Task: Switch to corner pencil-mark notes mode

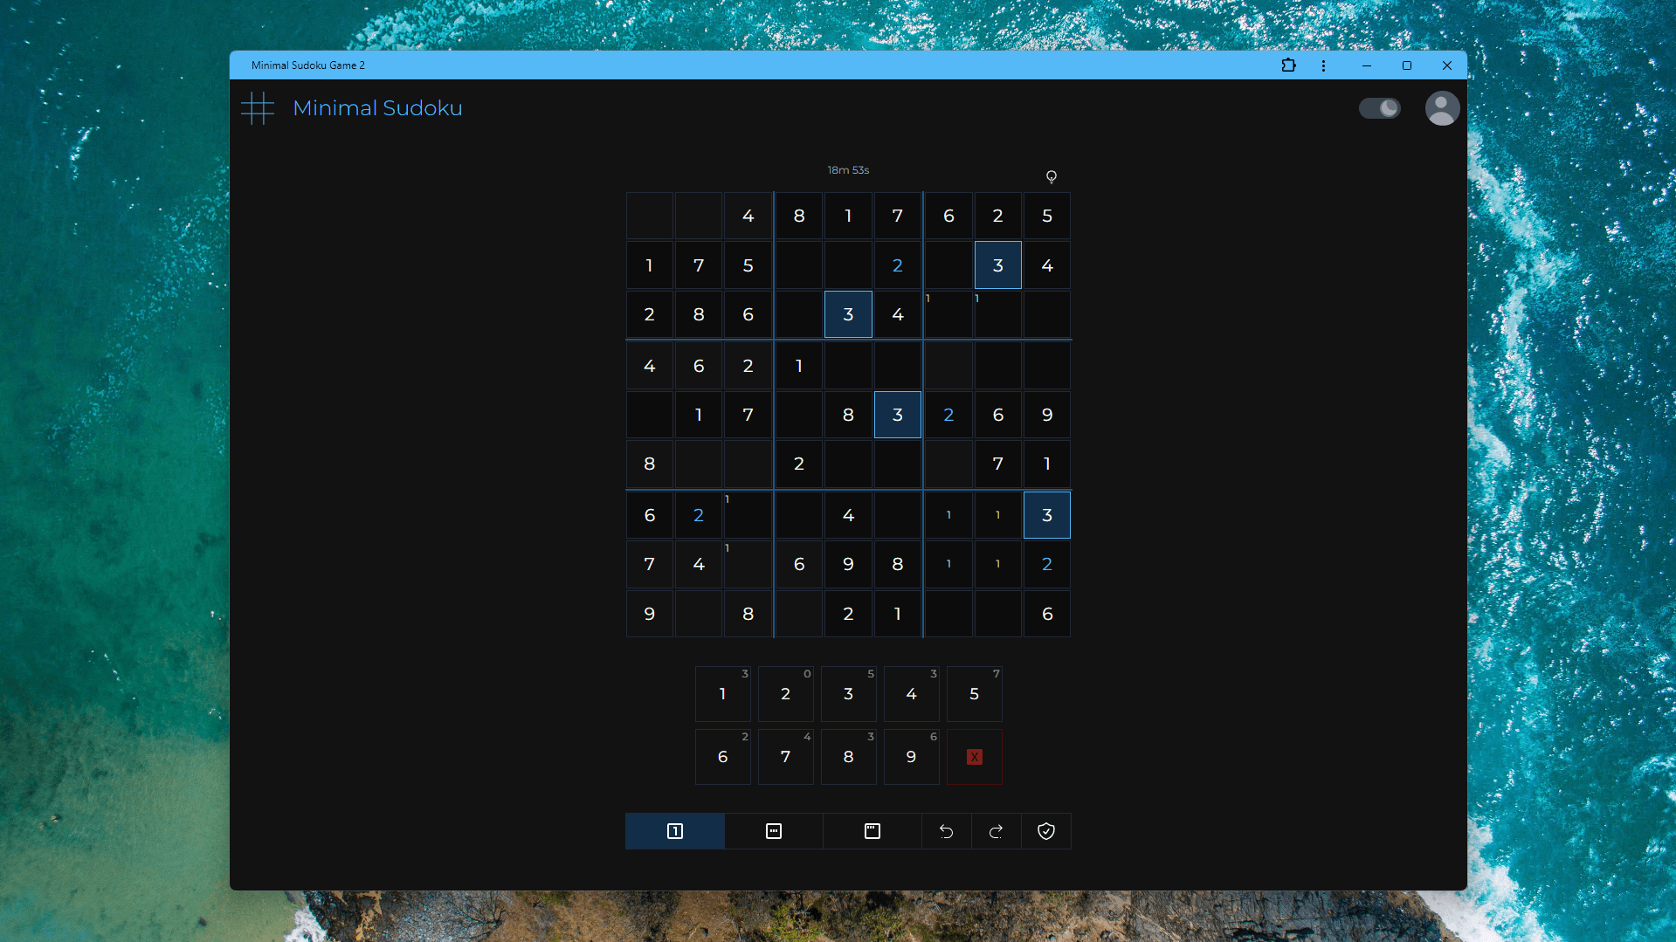Action: pyautogui.click(x=872, y=831)
